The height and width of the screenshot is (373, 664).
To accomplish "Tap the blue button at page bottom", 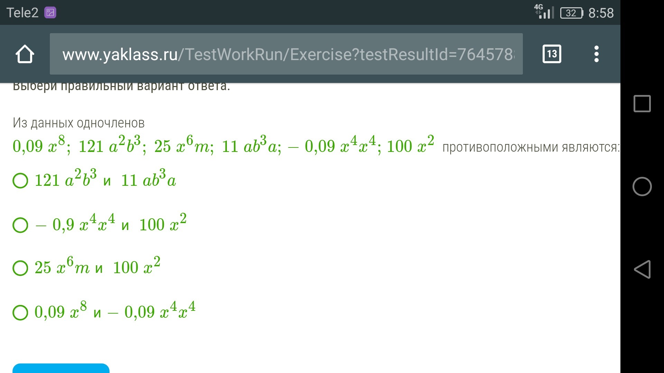I will coord(61,368).
